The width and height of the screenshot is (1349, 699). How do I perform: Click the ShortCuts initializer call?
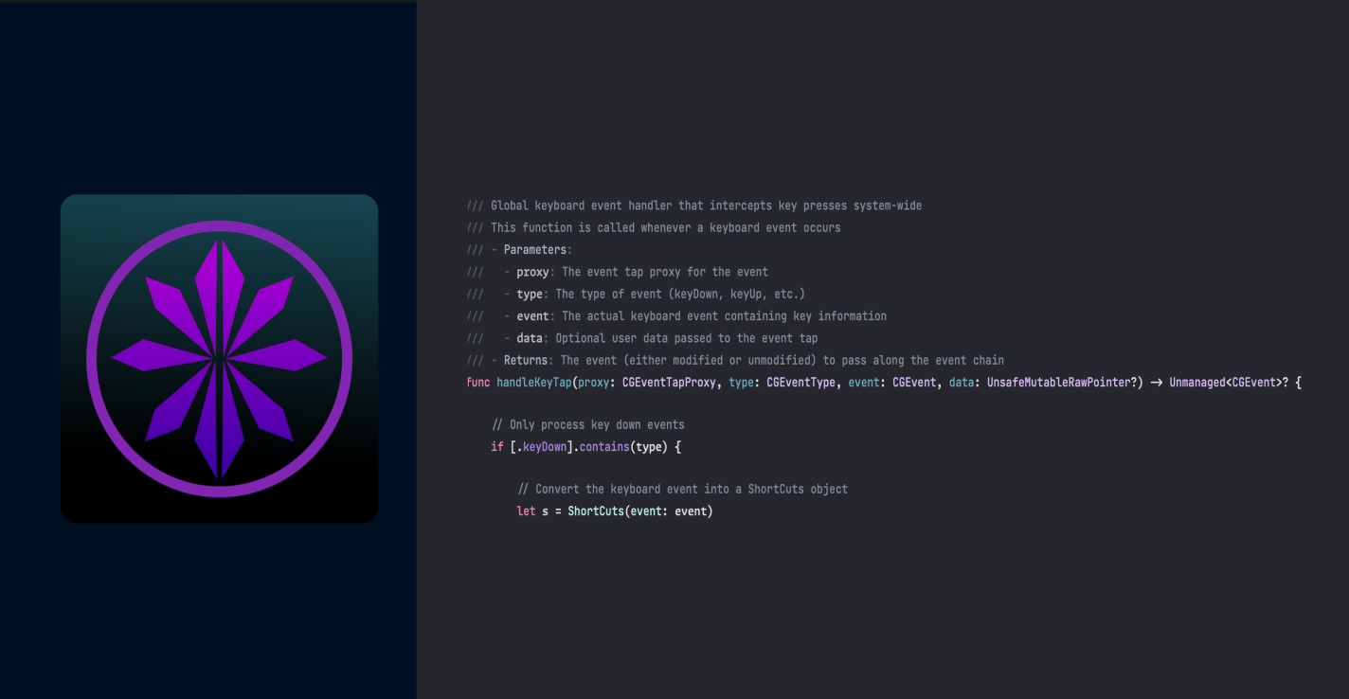pyautogui.click(x=595, y=511)
